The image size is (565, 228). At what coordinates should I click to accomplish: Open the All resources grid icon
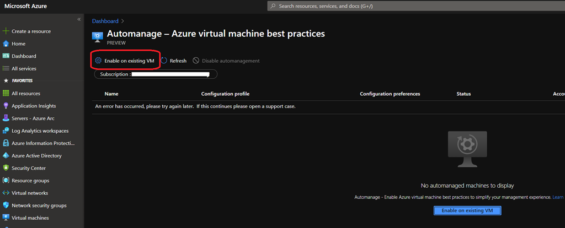(6, 94)
